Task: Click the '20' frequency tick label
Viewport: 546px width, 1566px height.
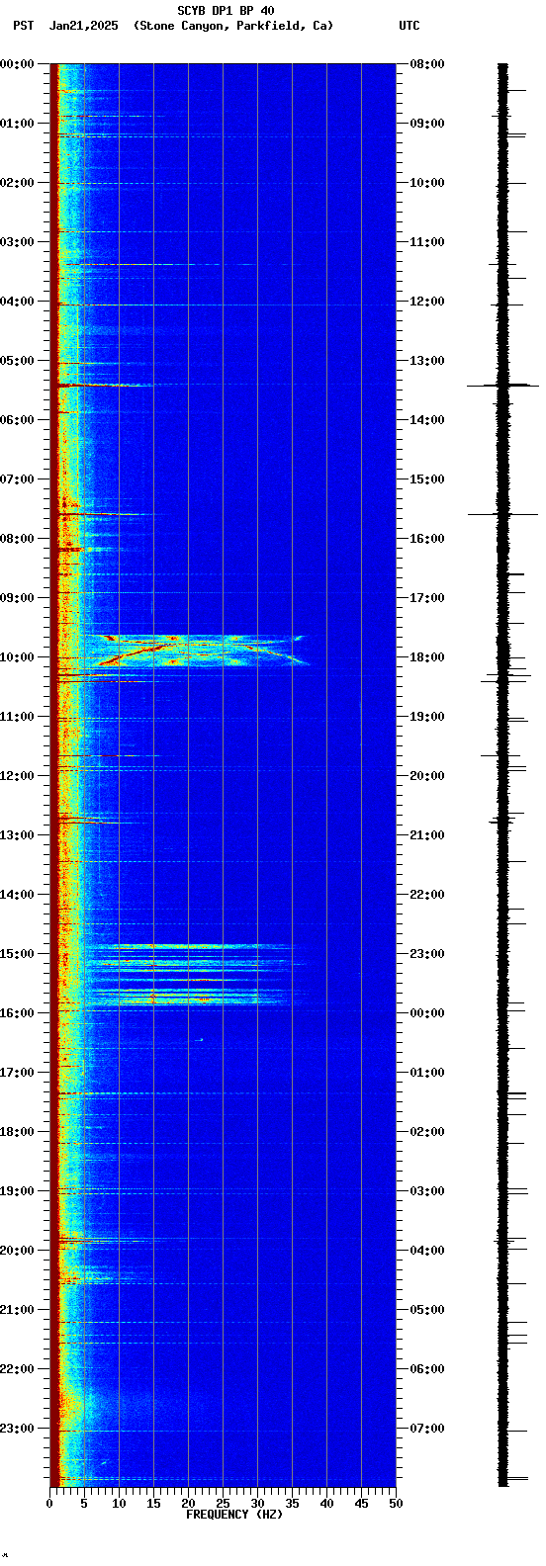Action: [188, 1504]
